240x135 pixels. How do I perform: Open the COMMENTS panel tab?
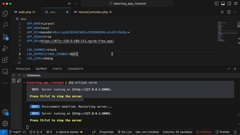(x=75, y=69)
